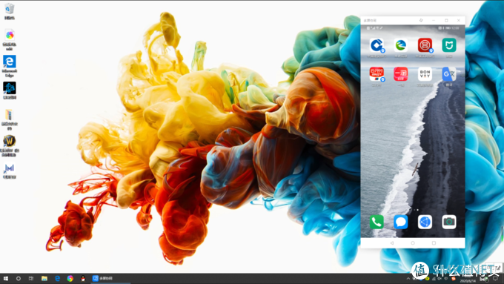Launch the ICBC red bank app
The height and width of the screenshot is (284, 504).
click(x=425, y=45)
